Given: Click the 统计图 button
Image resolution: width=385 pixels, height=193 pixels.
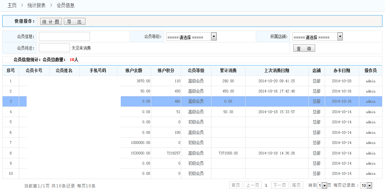Looking at the screenshot, I should pyautogui.click(x=51, y=22).
